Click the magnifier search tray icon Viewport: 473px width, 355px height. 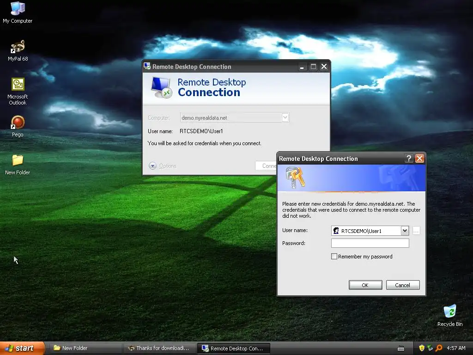(439, 348)
